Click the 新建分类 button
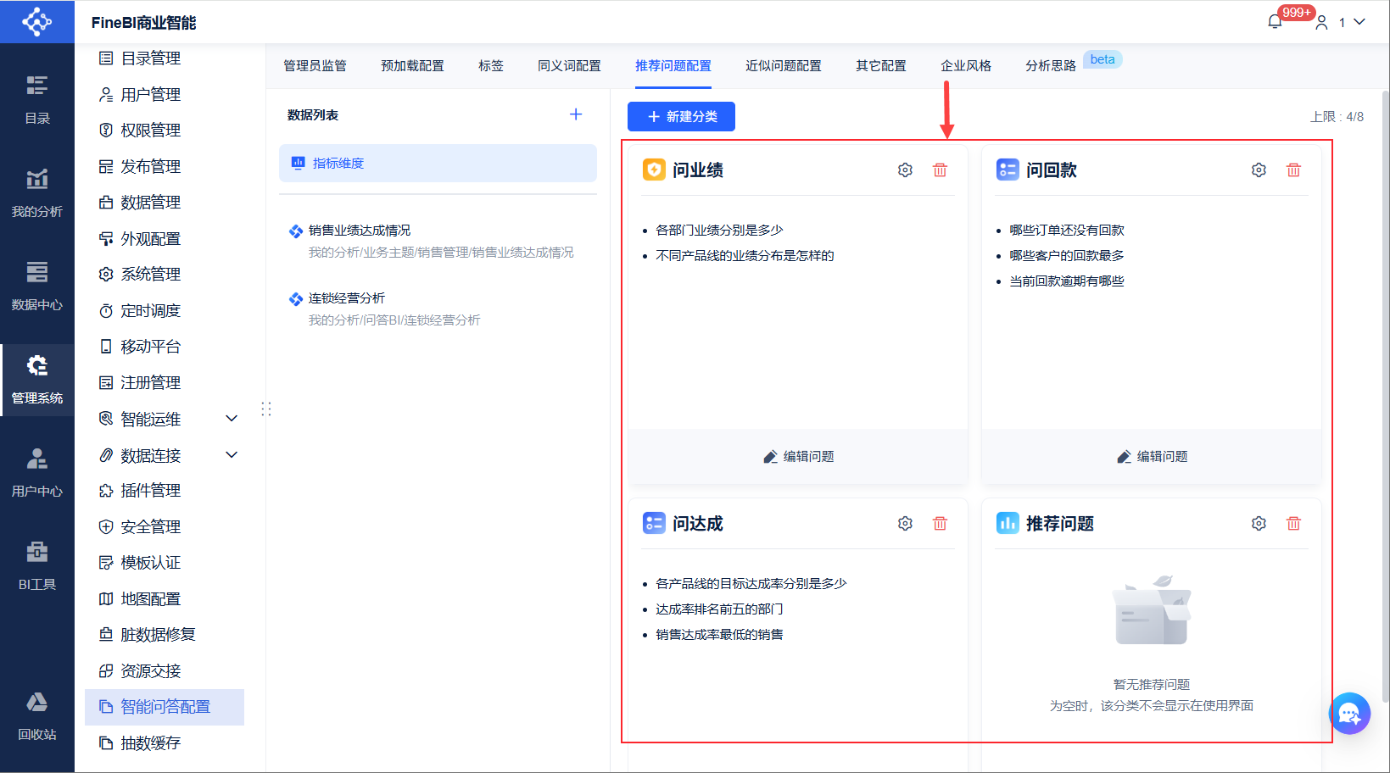This screenshot has width=1390, height=773. click(681, 117)
